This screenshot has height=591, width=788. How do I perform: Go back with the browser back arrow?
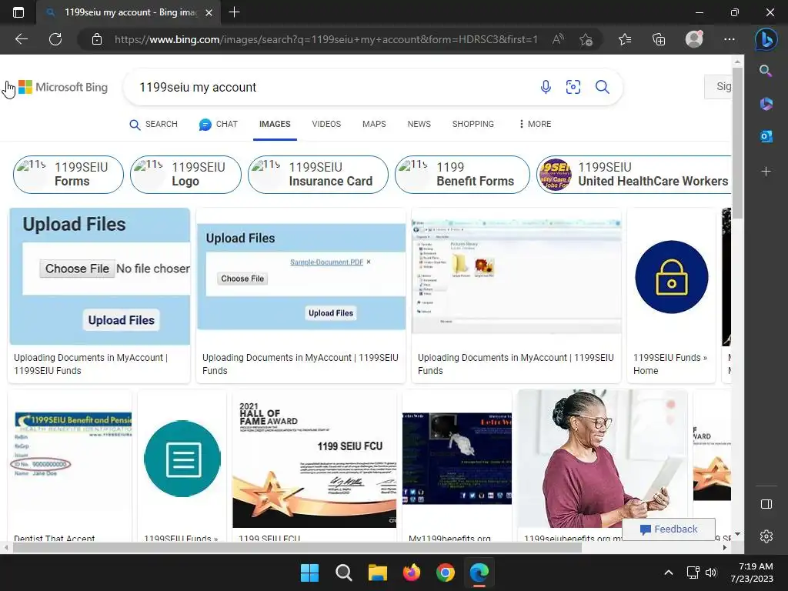click(x=22, y=39)
